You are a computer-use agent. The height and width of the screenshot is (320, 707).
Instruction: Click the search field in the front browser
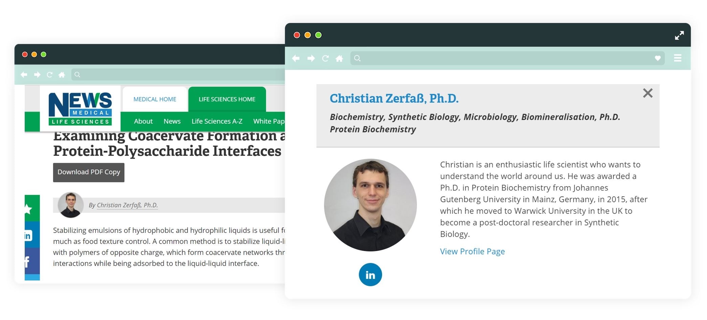504,58
